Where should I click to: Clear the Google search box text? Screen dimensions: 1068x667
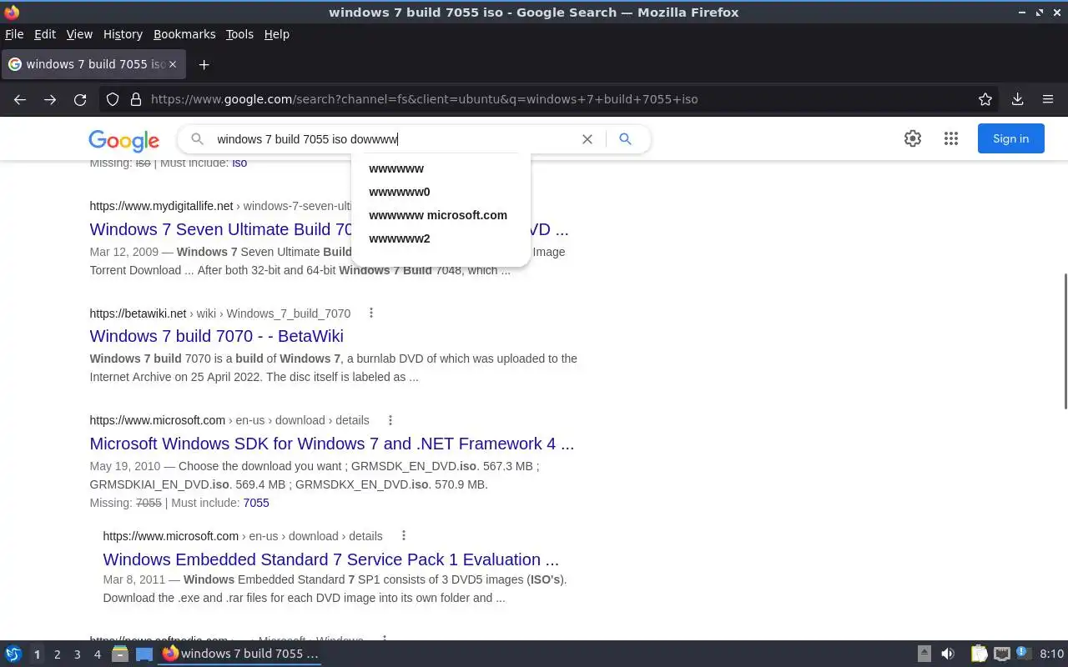[587, 139]
